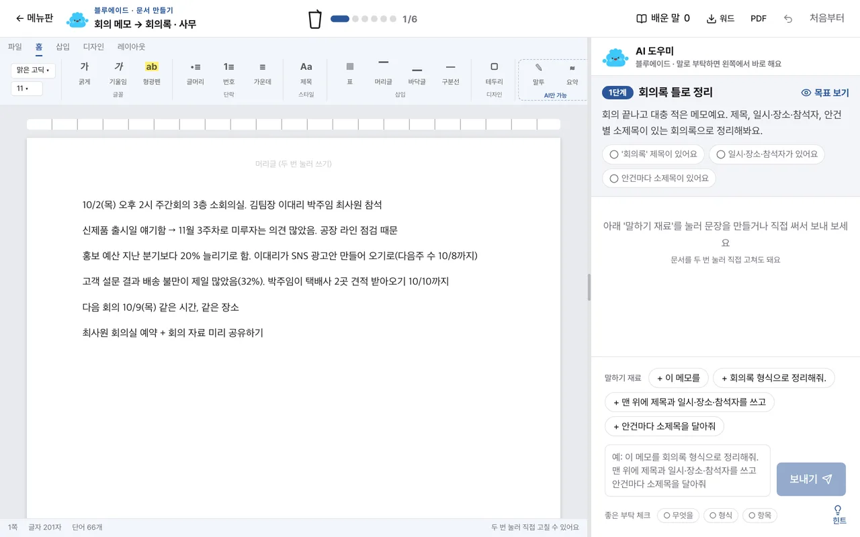Image resolution: width=860 pixels, height=537 pixels.
Task: Check the 무엇을 good-request chip
Action: [x=678, y=516]
